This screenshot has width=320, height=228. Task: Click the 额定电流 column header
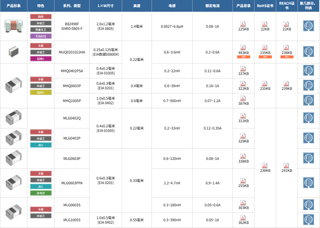coord(213,6)
